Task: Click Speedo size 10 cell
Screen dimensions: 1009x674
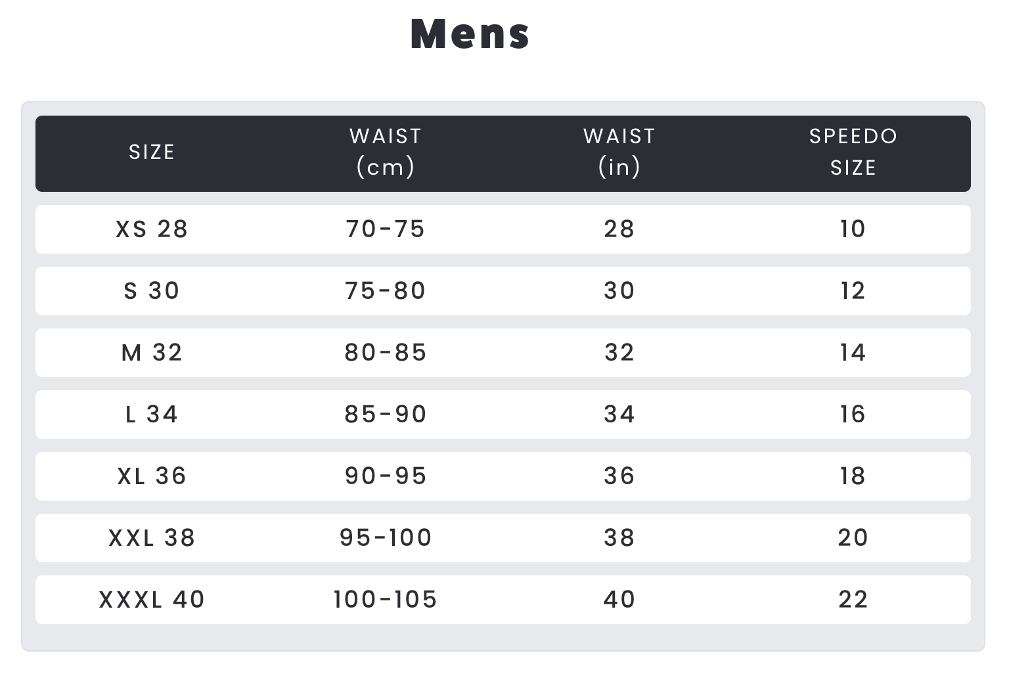Action: click(x=853, y=229)
